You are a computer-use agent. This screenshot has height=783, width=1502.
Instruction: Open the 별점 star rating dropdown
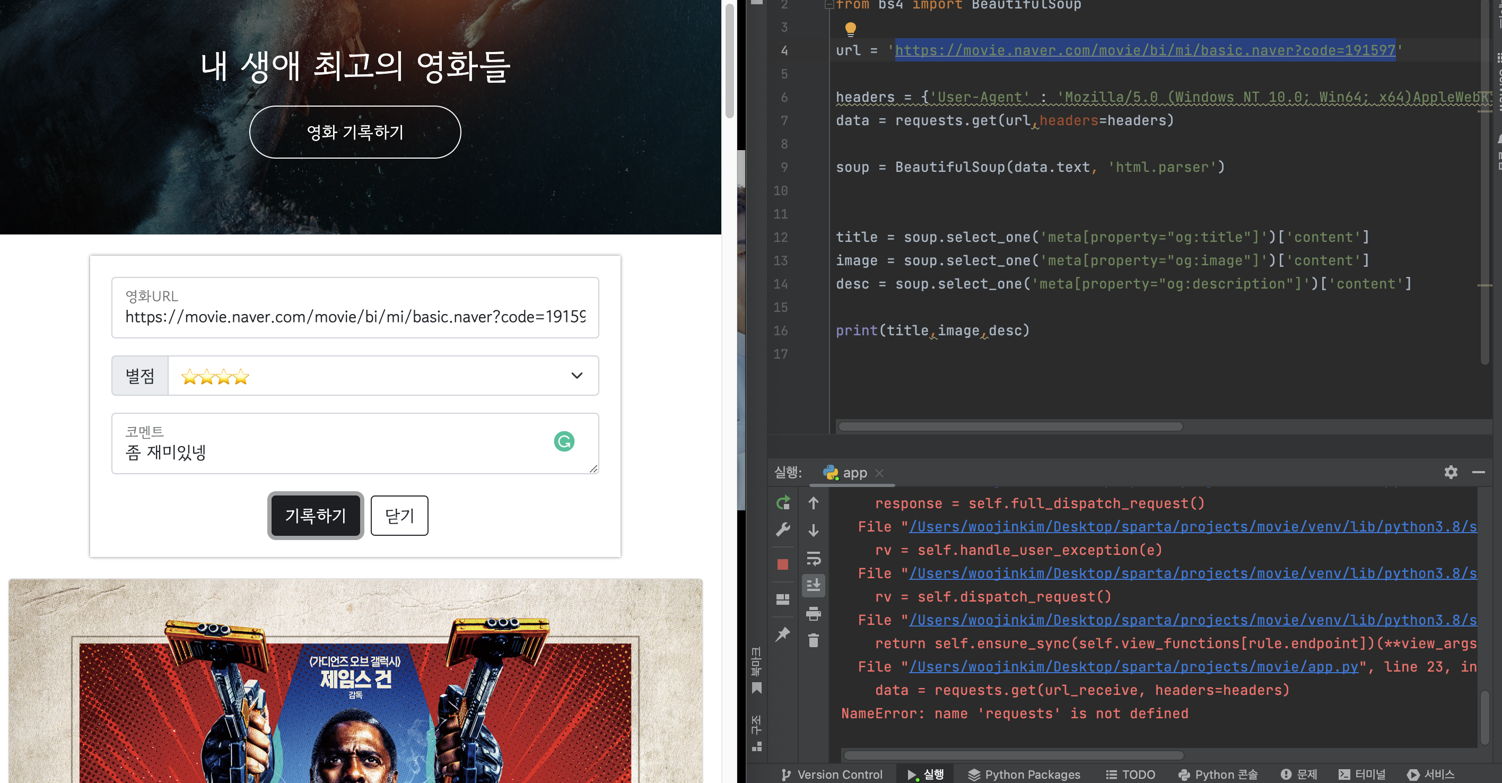pos(383,376)
